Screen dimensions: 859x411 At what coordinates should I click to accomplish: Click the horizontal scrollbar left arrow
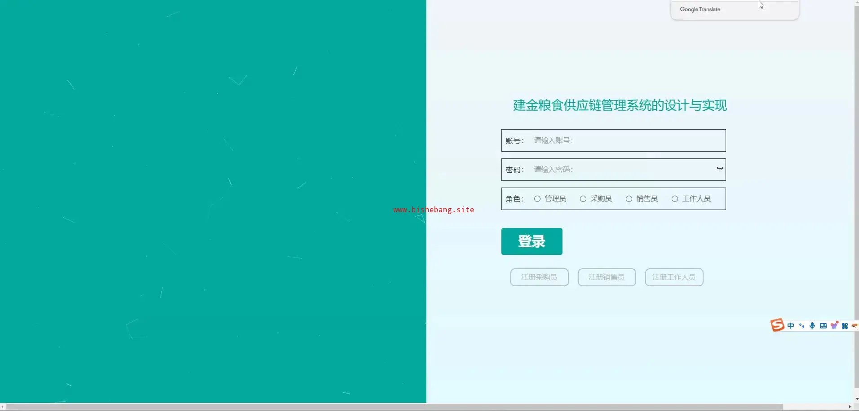pos(3,407)
